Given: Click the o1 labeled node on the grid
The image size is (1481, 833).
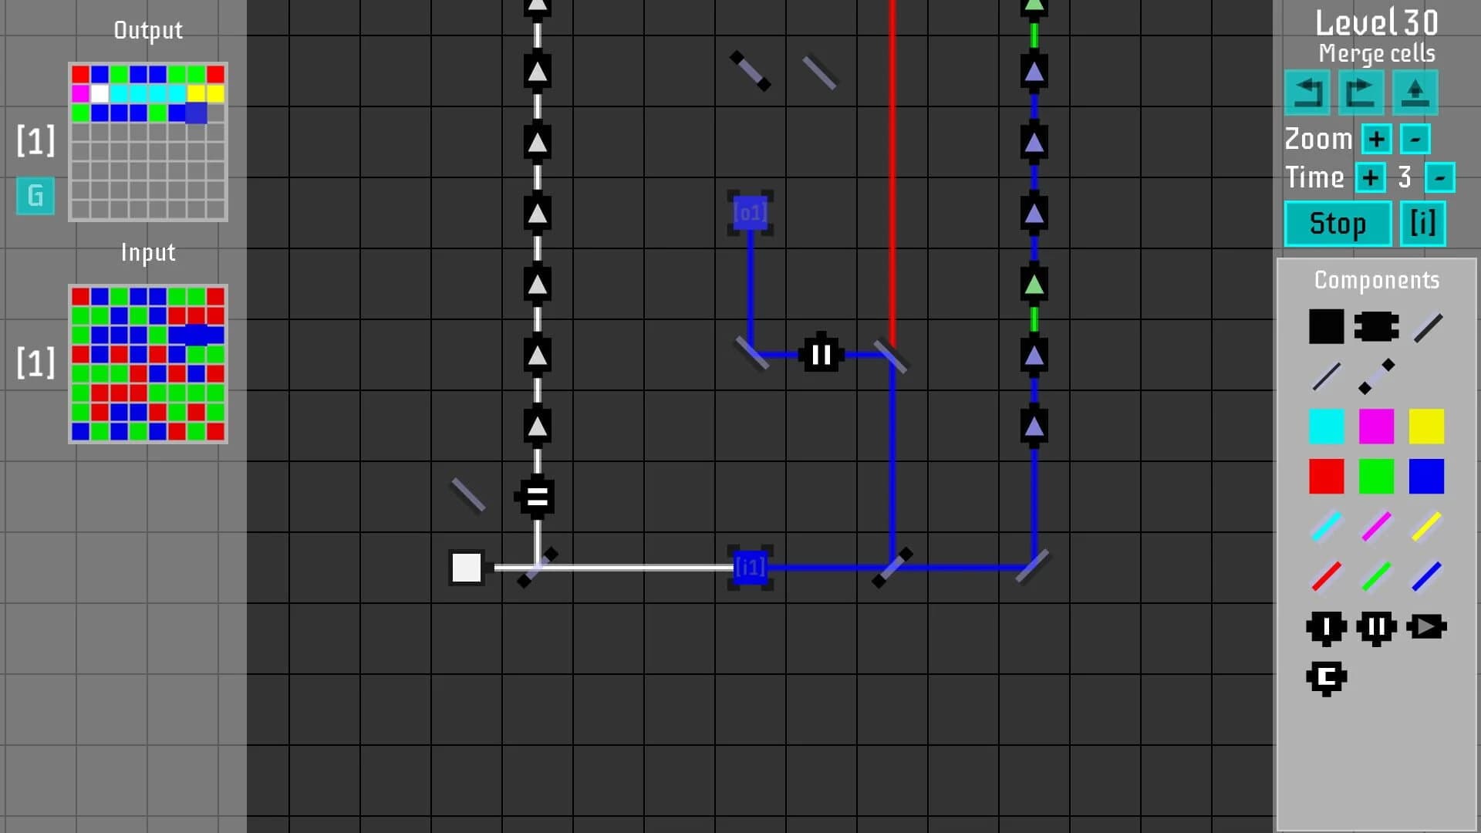Looking at the screenshot, I should click(x=750, y=214).
